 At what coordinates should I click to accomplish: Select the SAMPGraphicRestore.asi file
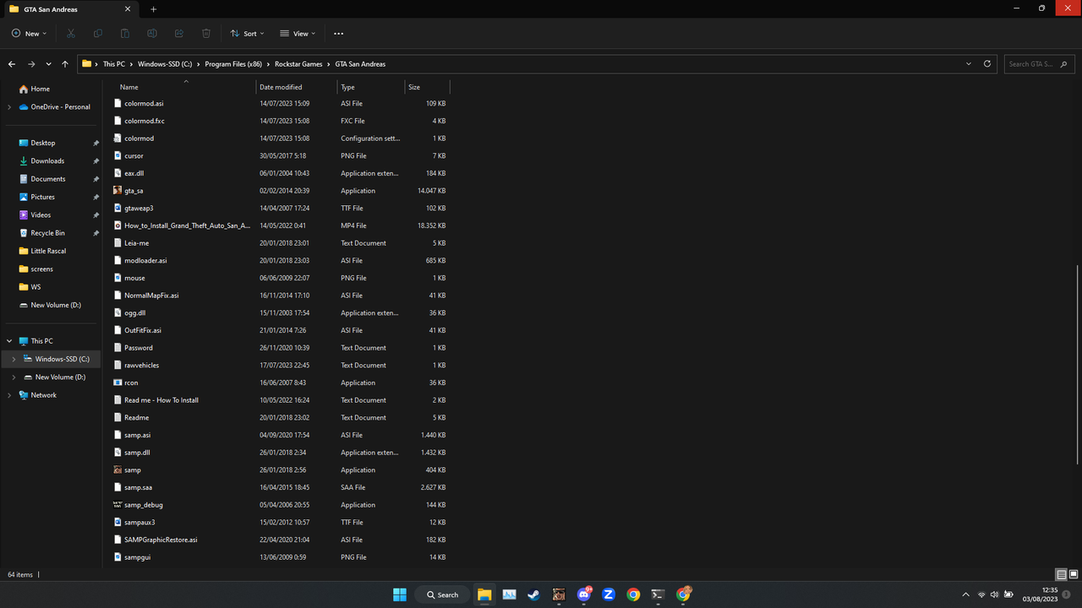[x=161, y=540]
